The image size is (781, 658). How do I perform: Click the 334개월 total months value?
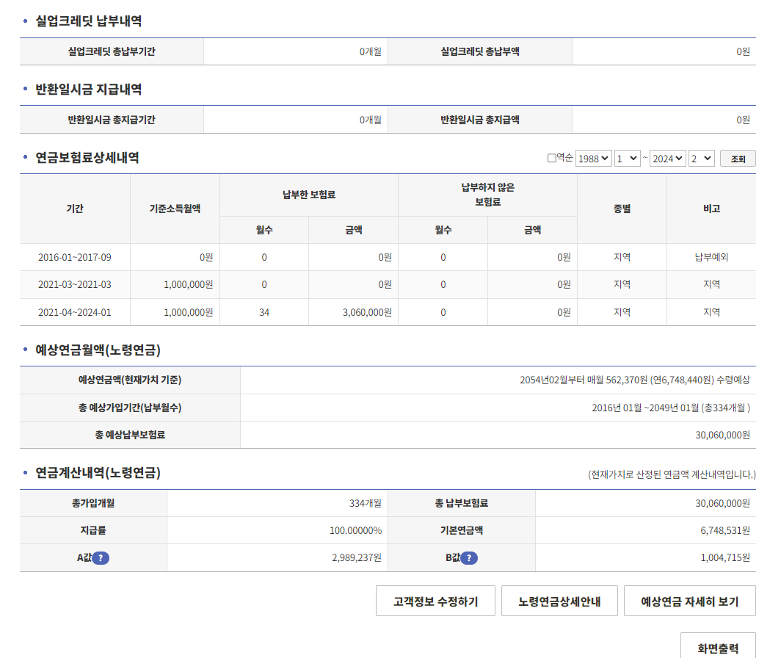365,504
